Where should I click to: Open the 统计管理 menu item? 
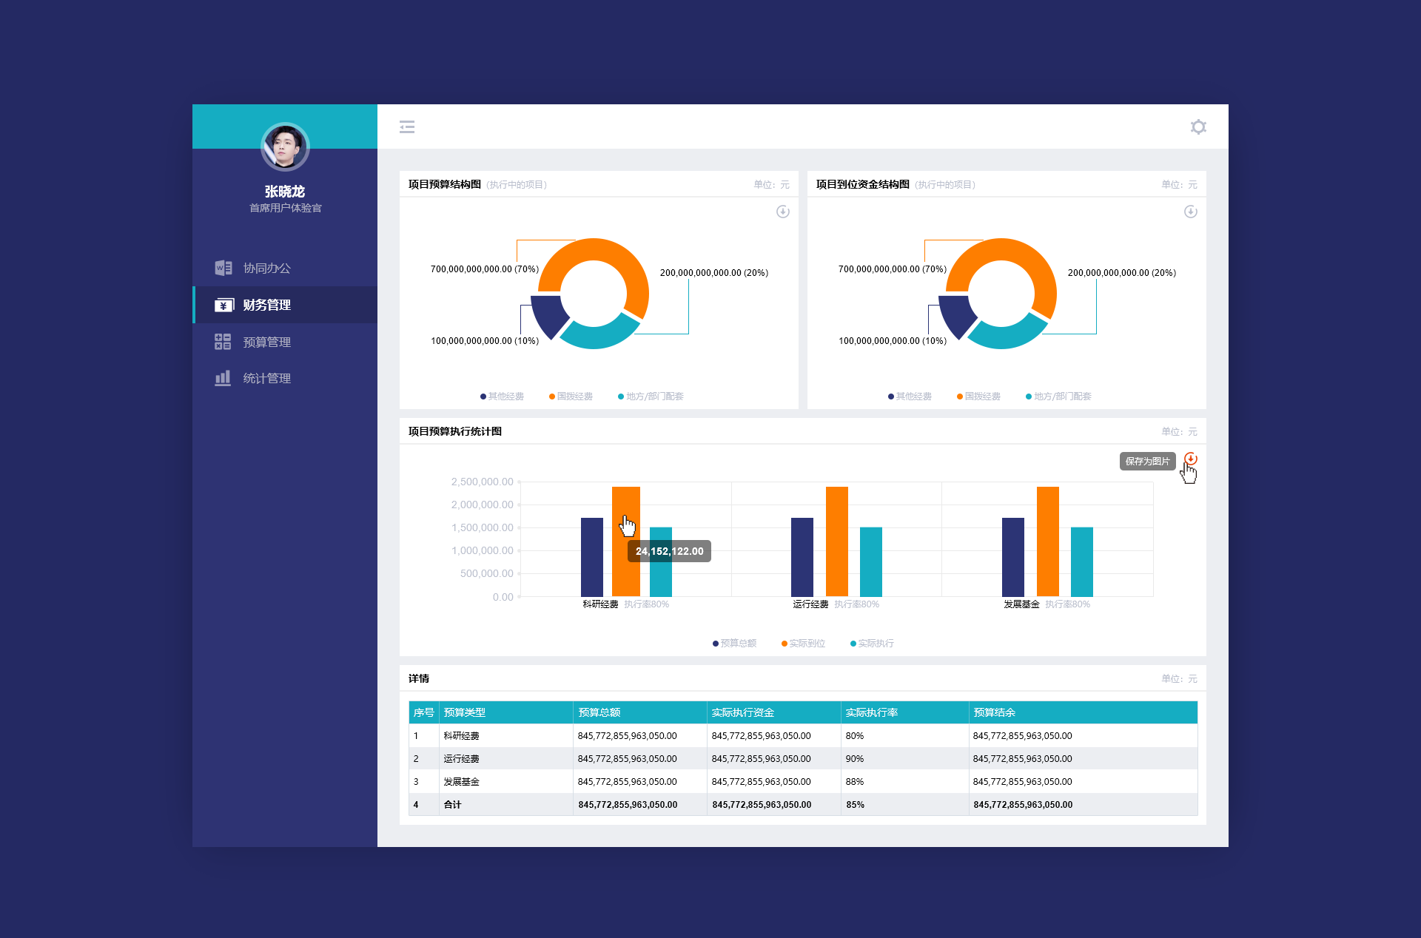click(x=285, y=378)
